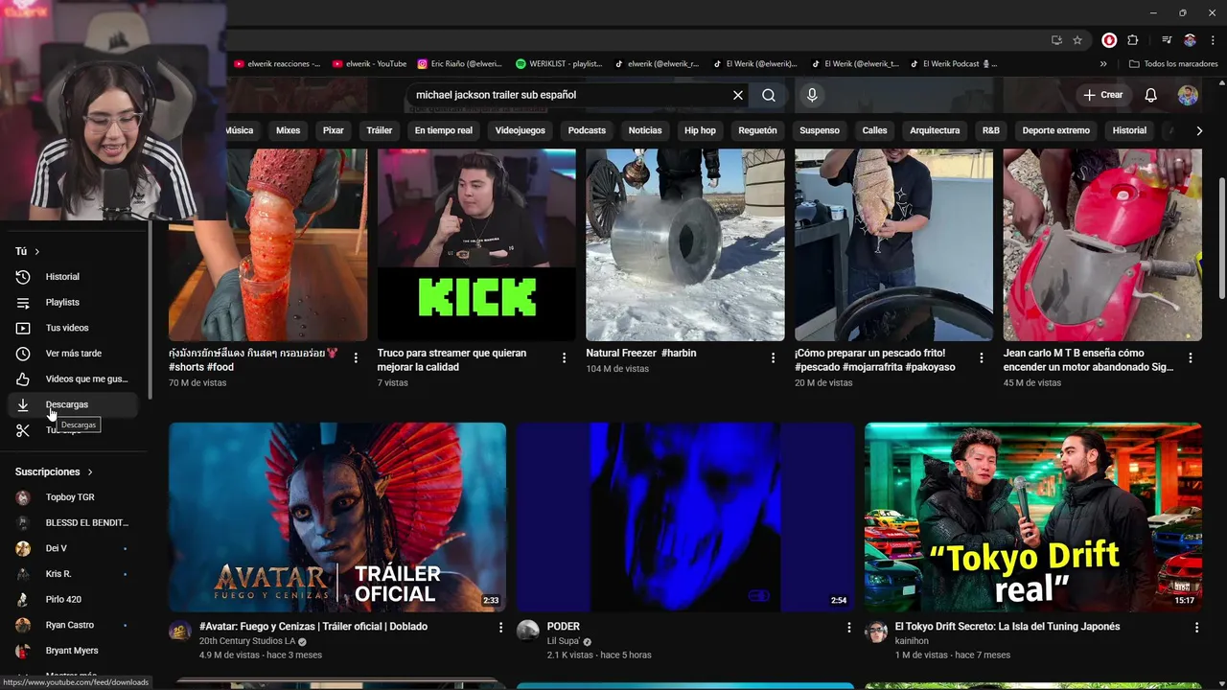Open media controls icon in toolbar
This screenshot has height=690, width=1227.
[1167, 40]
